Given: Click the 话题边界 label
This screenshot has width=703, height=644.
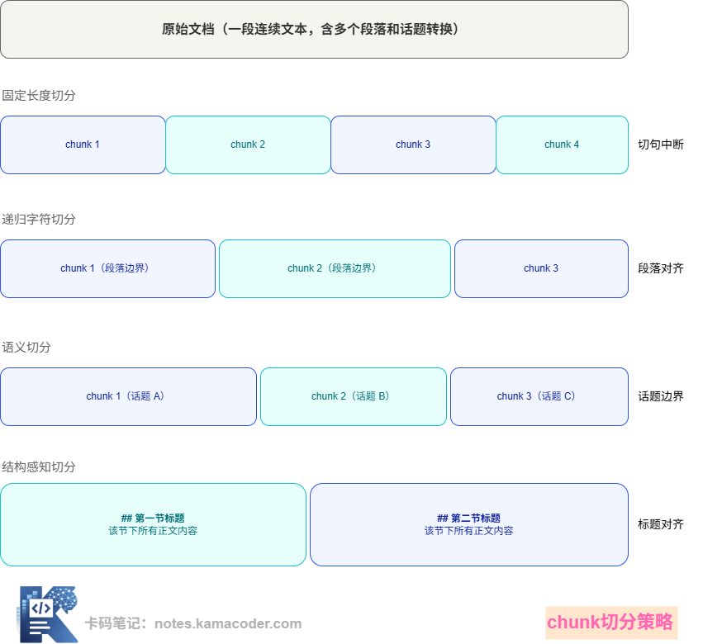Looking at the screenshot, I should tap(661, 396).
